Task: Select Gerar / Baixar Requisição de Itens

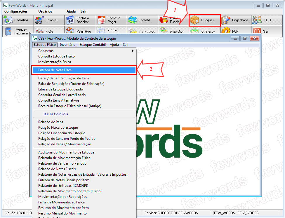Action: pos(64,78)
